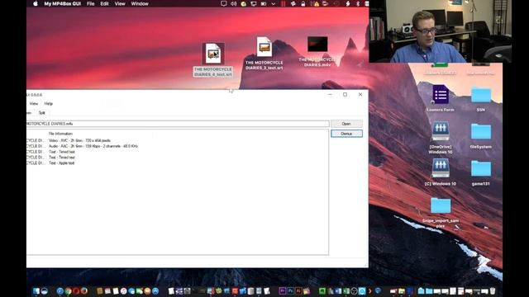The height and width of the screenshot is (297, 529).
Task: Select THE MOTORCYCLE DIARIES_4_text.srt desktop file
Action: 213,60
